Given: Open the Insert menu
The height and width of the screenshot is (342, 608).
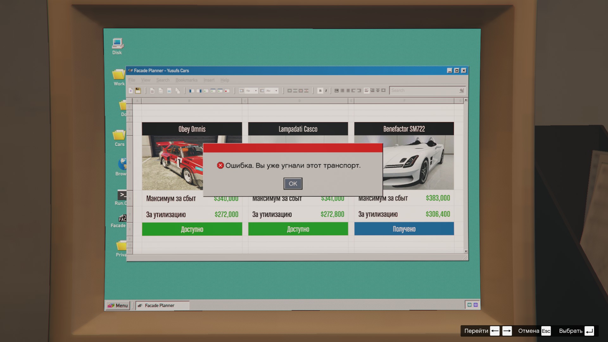Looking at the screenshot, I should [x=209, y=80].
